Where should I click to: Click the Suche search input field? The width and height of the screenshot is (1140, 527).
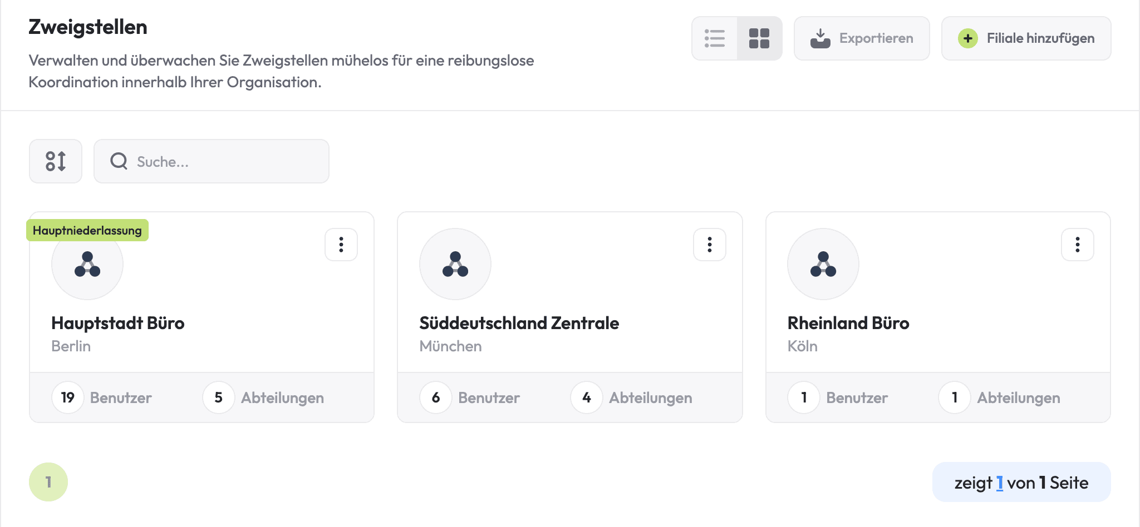tap(212, 161)
